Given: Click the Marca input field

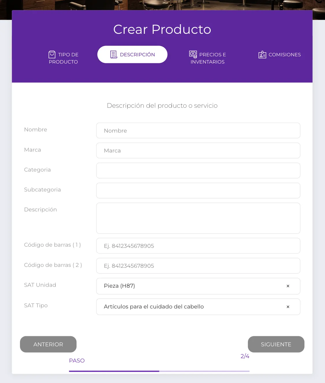Looking at the screenshot, I should point(198,150).
